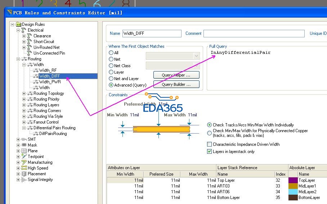327x204 pixels.
Task: Select the Advanced (Query) radio button
Action: coord(111,85)
